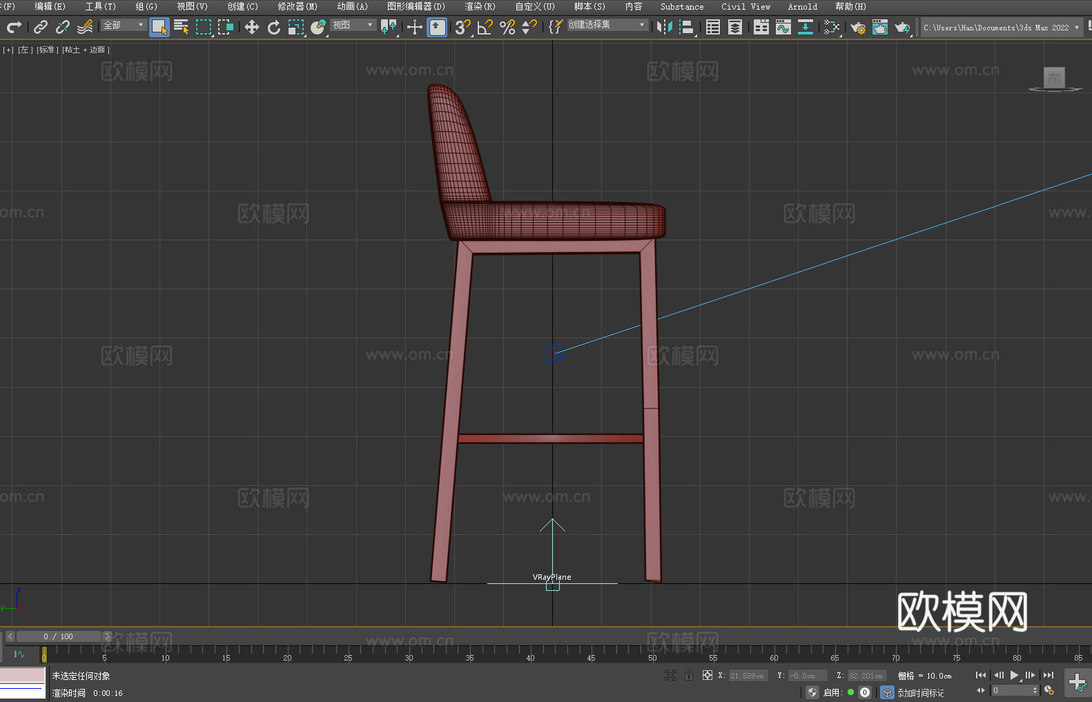This screenshot has width=1092, height=702.
Task: Activate the Select and Move tool
Action: [252, 27]
